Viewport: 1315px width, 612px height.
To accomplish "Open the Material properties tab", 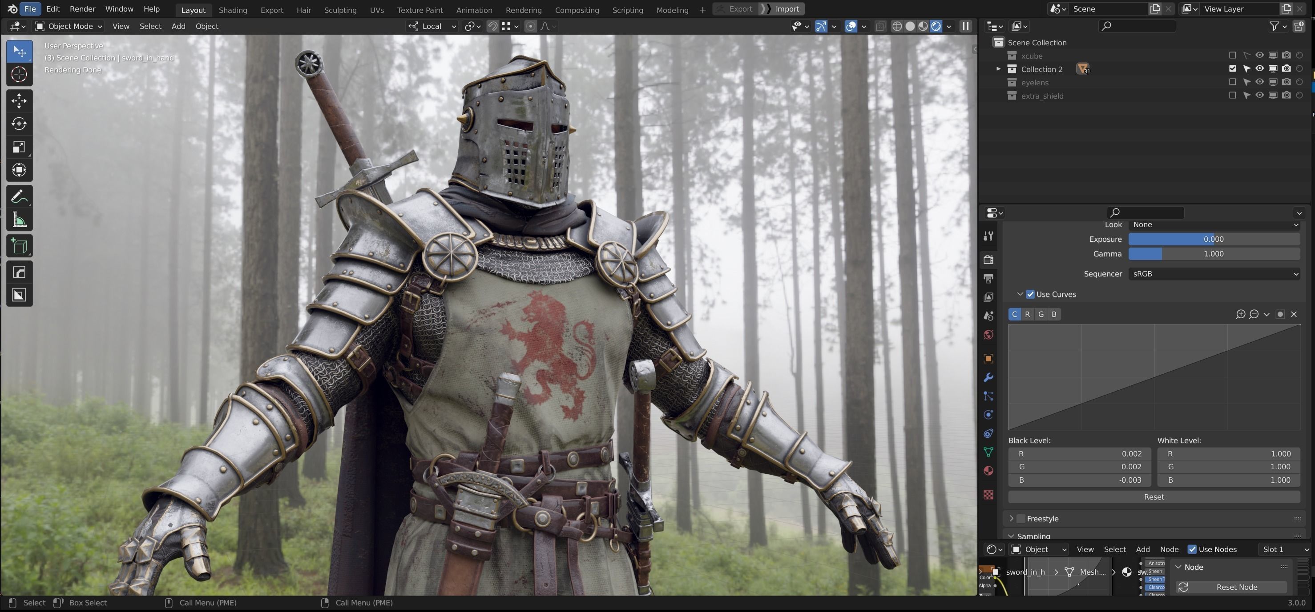I will (x=989, y=471).
